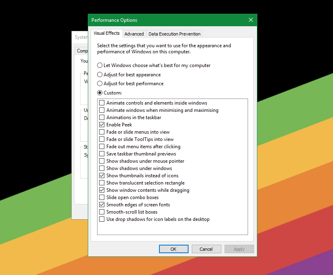333x275 pixels.
Task: Uncheck the Enable Peek checkbox
Action: point(102,125)
